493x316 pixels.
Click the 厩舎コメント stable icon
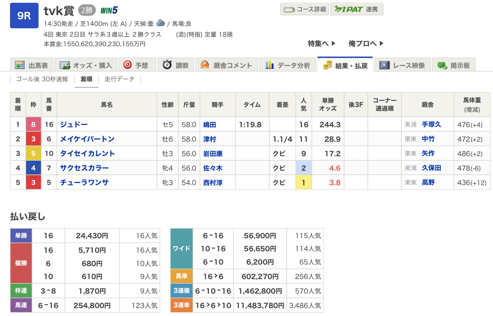pos(205,65)
